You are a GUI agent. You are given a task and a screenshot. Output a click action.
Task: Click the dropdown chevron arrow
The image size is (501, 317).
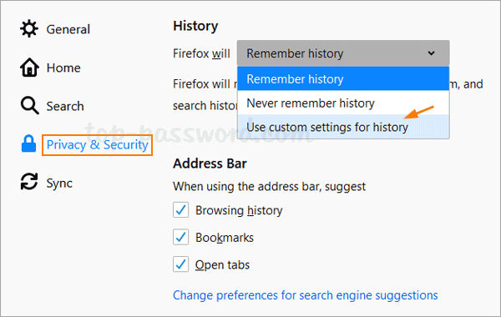click(x=432, y=53)
